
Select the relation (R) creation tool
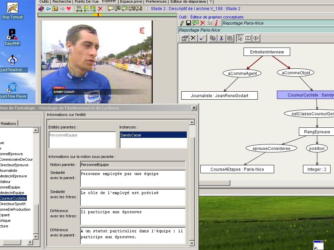click(x=256, y=38)
